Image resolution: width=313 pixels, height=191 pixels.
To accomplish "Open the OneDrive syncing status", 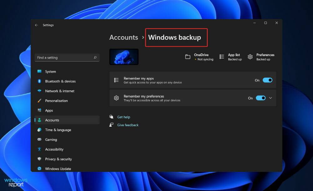I will pos(199,57).
